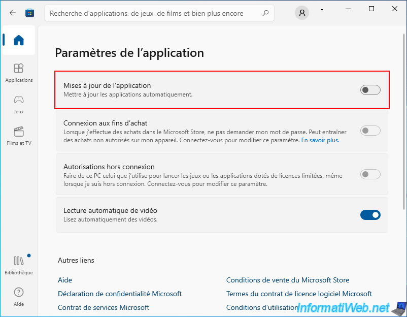Open the Jeux gaming section
Image resolution: width=407 pixels, height=317 pixels.
point(19,105)
